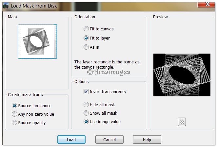Image resolution: width=217 pixels, height=147 pixels.
Task: Open Help for this dialog
Action: coord(147,139)
